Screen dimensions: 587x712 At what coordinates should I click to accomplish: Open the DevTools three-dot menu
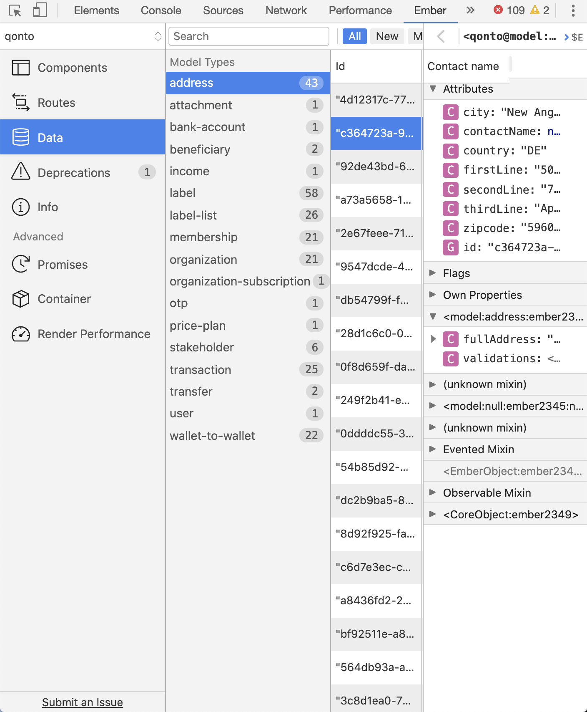[x=573, y=10]
